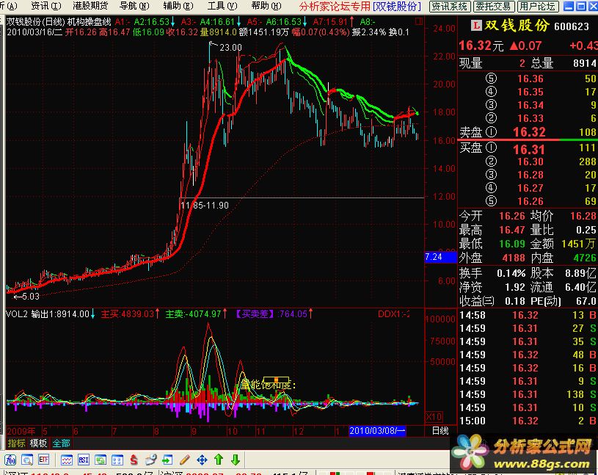598x475 pixels.
Task: Click the 11.85-11.90 horizontal line label
Action: pyautogui.click(x=205, y=206)
